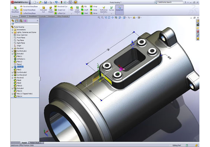210x147 pixels.
Task: Open dropdown under Fillet tool
Action: point(72,14)
